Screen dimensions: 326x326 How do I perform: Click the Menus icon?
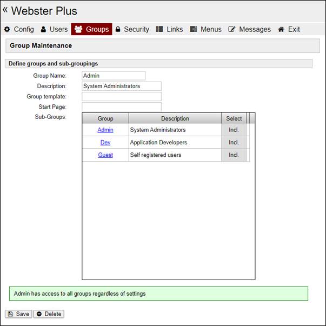point(193,29)
